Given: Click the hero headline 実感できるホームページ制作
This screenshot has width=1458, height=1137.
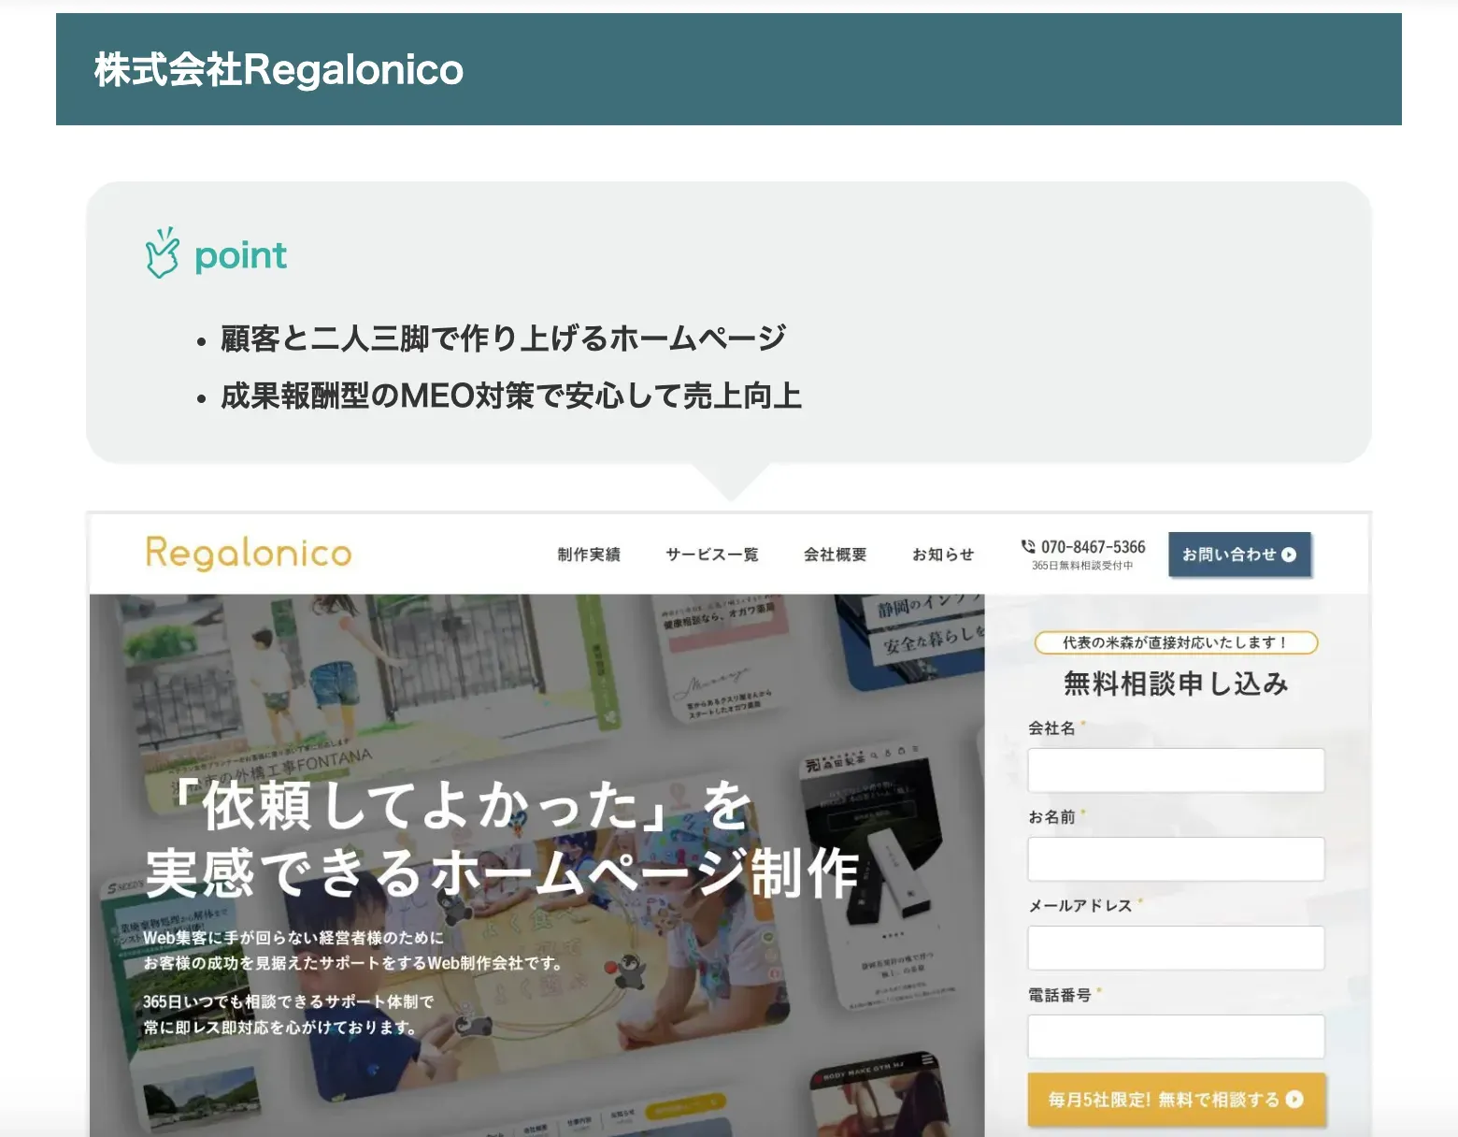Looking at the screenshot, I should tap(502, 873).
